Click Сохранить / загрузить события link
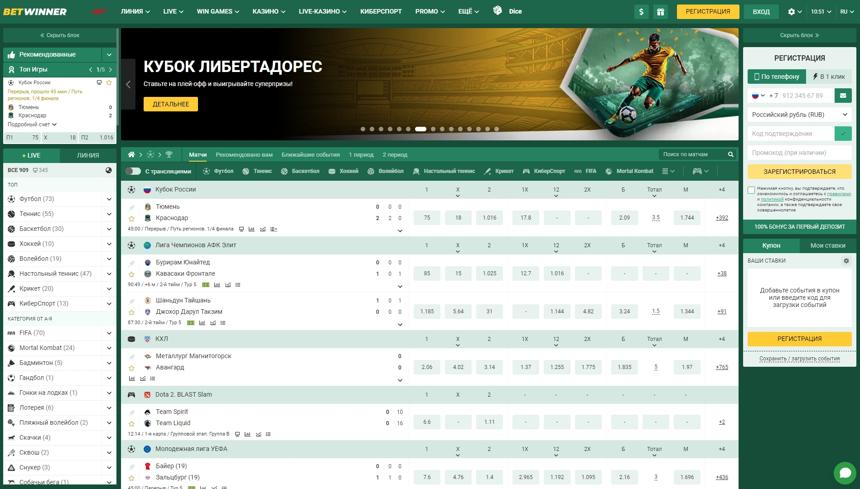The width and height of the screenshot is (860, 489). [799, 359]
